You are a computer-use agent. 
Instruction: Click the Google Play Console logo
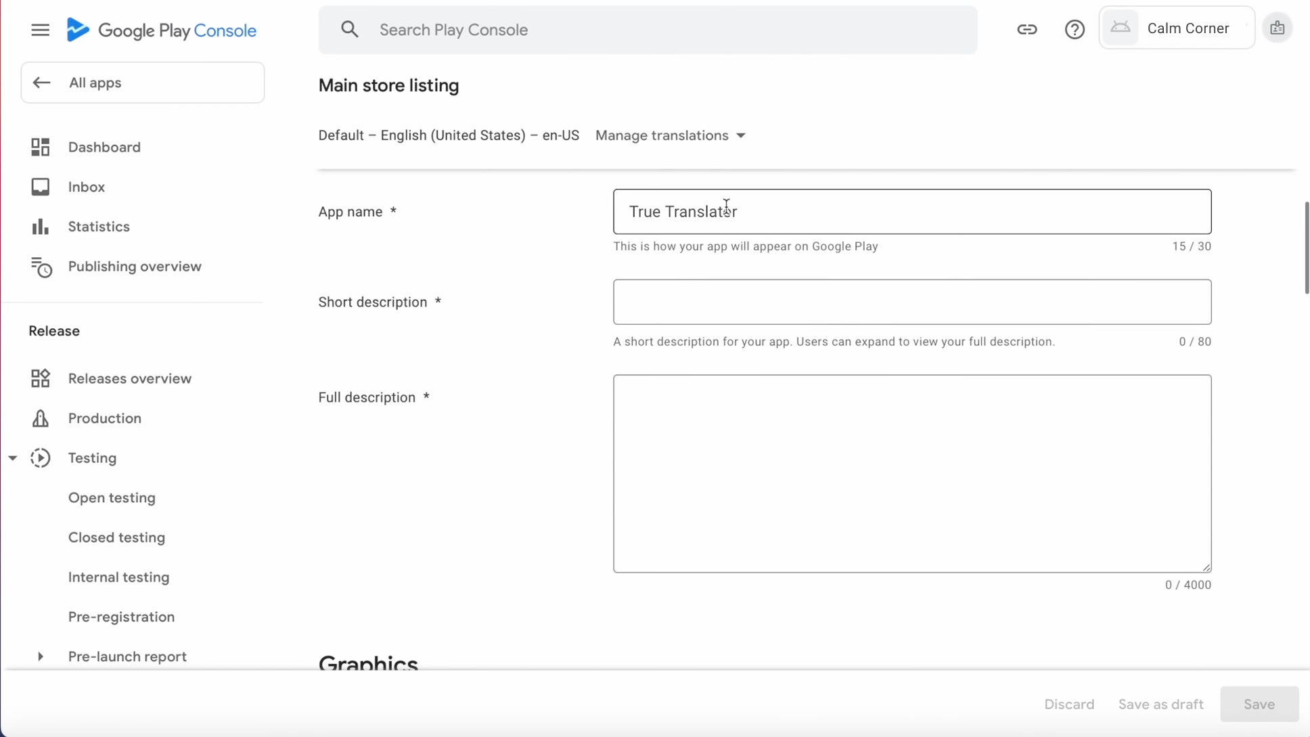tap(162, 30)
